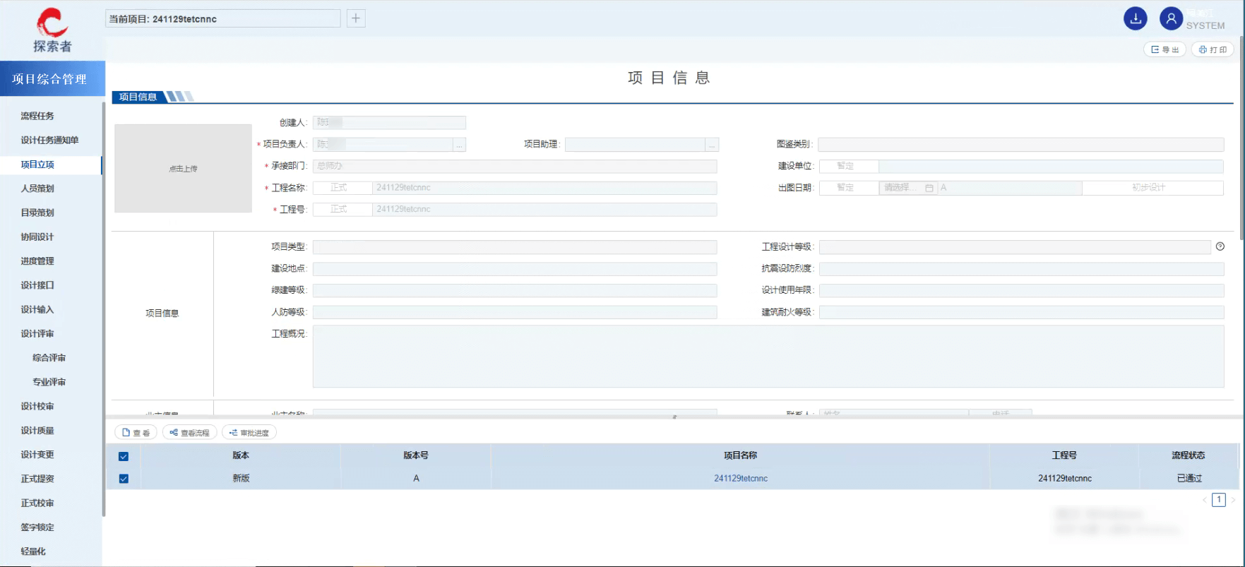This screenshot has width=1245, height=567.
Task: Click the download icon in top bar
Action: (x=1135, y=19)
